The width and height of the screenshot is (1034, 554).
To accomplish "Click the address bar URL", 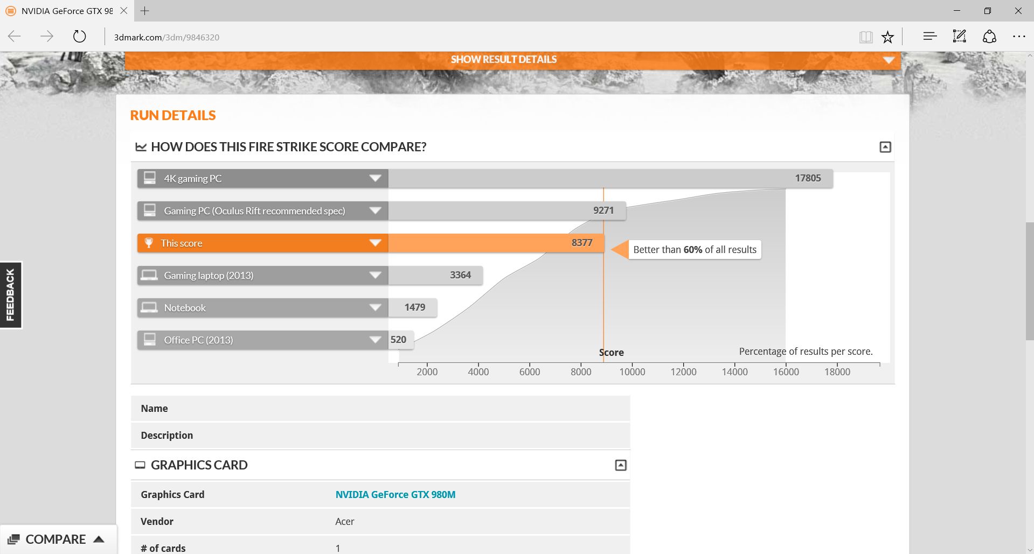I will [166, 37].
